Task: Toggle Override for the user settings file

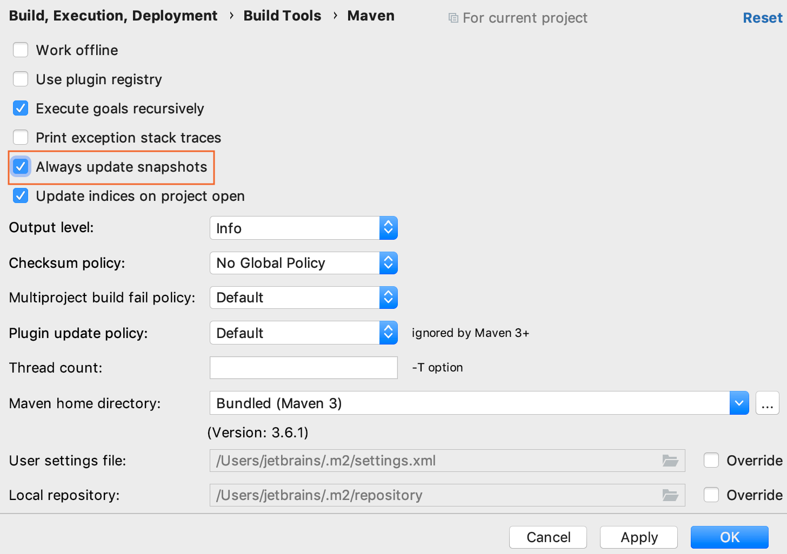Action: tap(711, 460)
